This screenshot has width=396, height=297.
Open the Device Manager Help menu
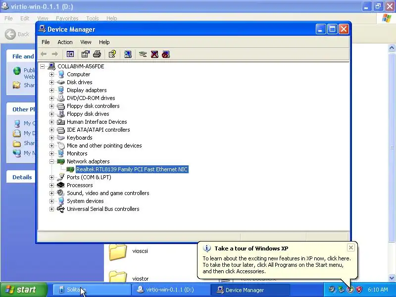tap(104, 42)
